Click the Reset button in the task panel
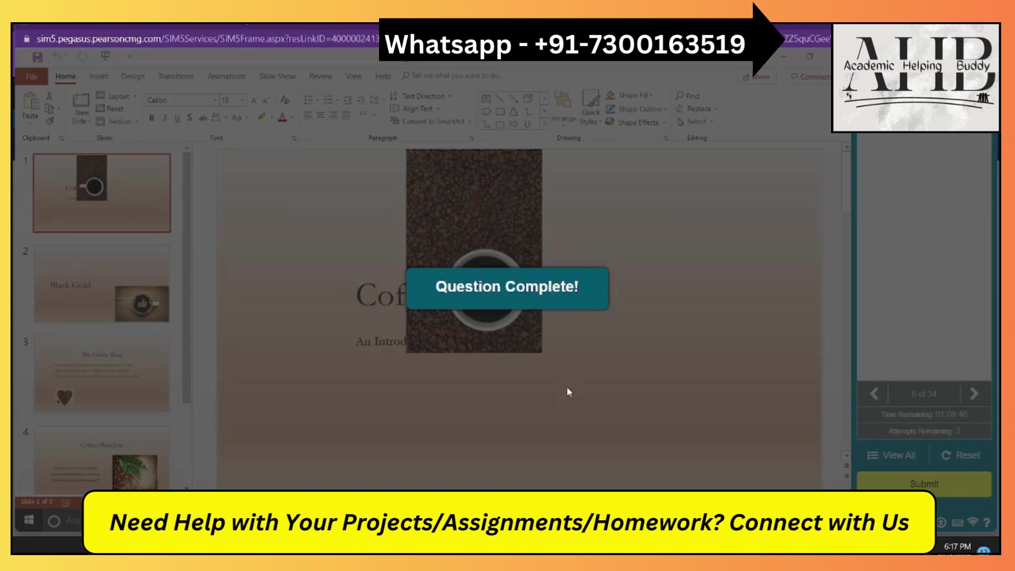The height and width of the screenshot is (571, 1015). point(961,455)
